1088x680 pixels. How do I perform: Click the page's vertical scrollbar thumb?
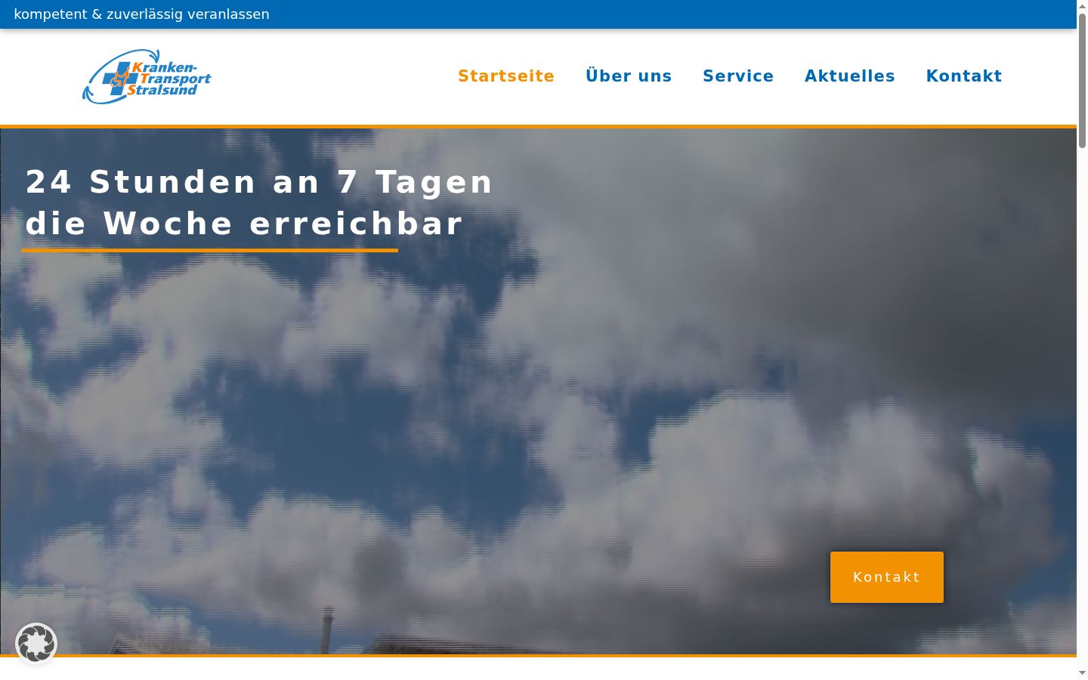(x=1082, y=79)
